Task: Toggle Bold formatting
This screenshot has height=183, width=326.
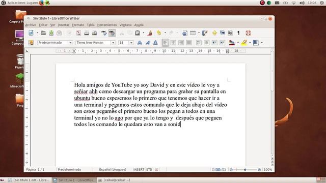Action: (x=140, y=43)
